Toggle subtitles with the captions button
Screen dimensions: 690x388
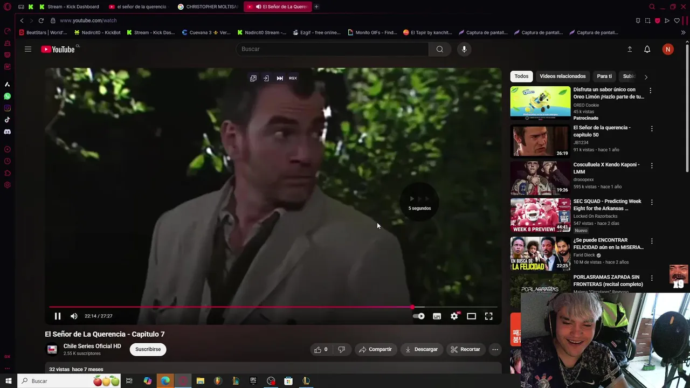[437, 316]
